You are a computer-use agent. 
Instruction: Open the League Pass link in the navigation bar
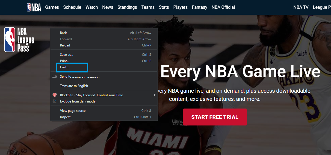(x=322, y=7)
